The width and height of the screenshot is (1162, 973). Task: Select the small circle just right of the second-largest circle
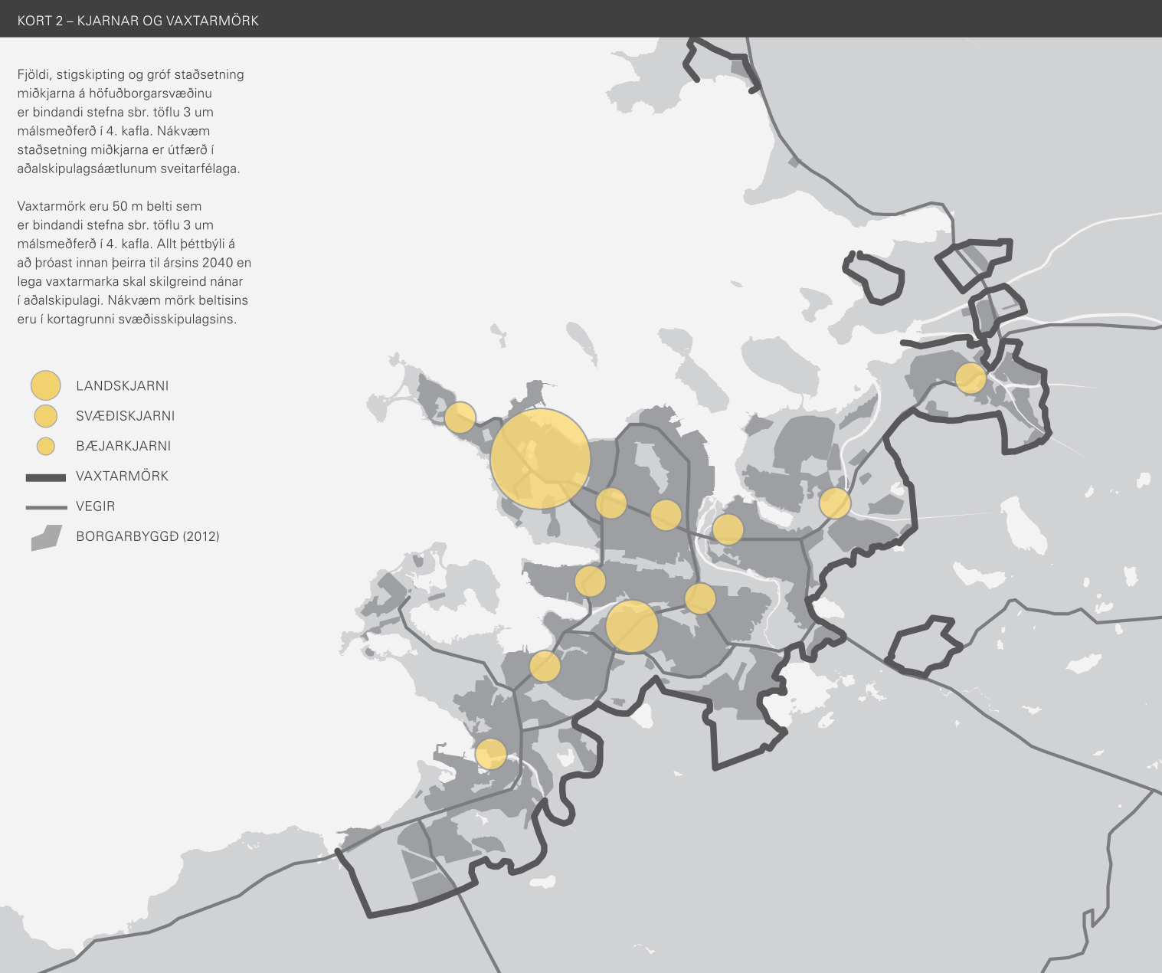pyautogui.click(x=700, y=598)
